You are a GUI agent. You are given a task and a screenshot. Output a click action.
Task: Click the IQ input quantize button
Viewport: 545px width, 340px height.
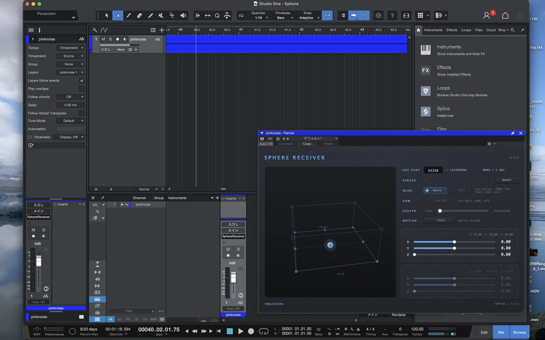pyautogui.click(x=241, y=16)
